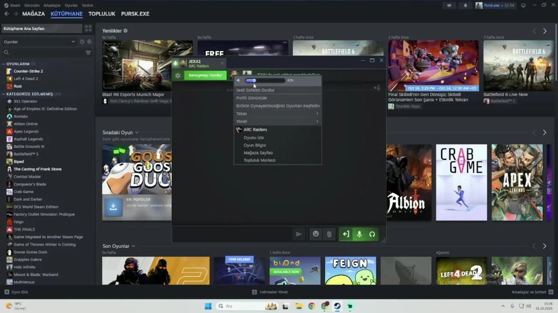Viewport: 558px width, 313px height.
Task: Switch to Big Picture mode icon
Action: point(523,5)
